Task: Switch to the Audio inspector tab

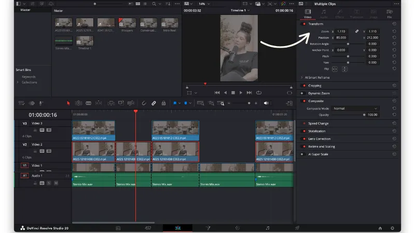Action: coord(324,14)
